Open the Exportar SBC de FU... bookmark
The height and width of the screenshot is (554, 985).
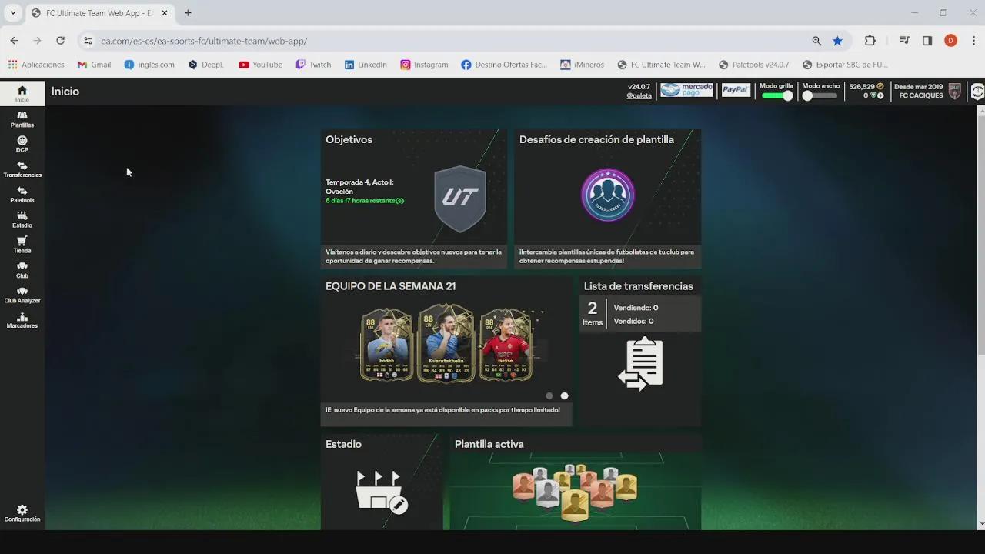[x=845, y=65]
